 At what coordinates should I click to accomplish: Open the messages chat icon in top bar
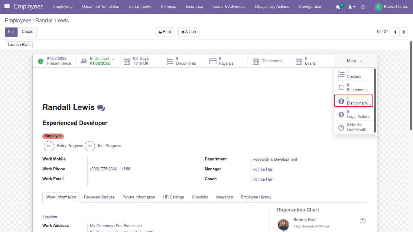[338, 6]
